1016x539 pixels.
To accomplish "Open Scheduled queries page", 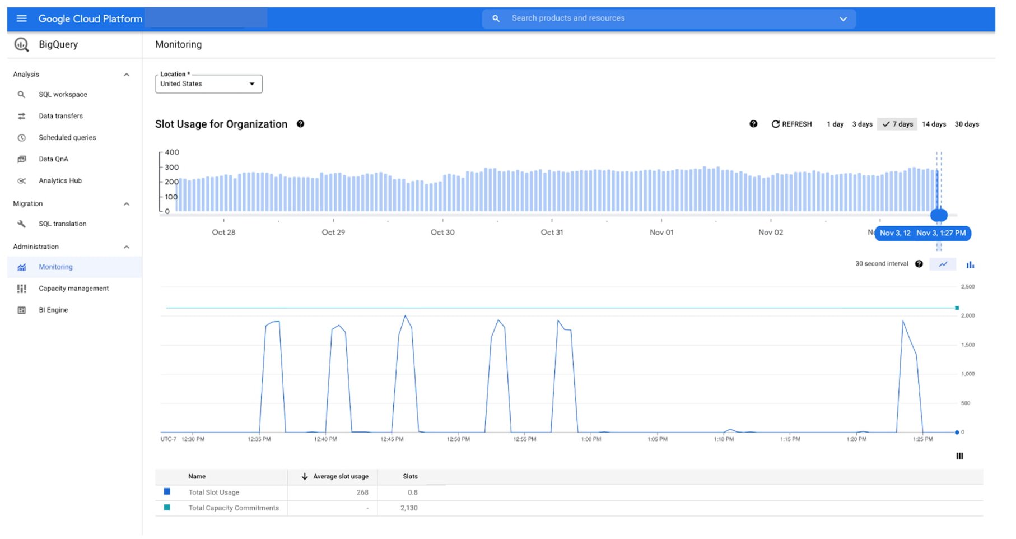I will pyautogui.click(x=67, y=138).
